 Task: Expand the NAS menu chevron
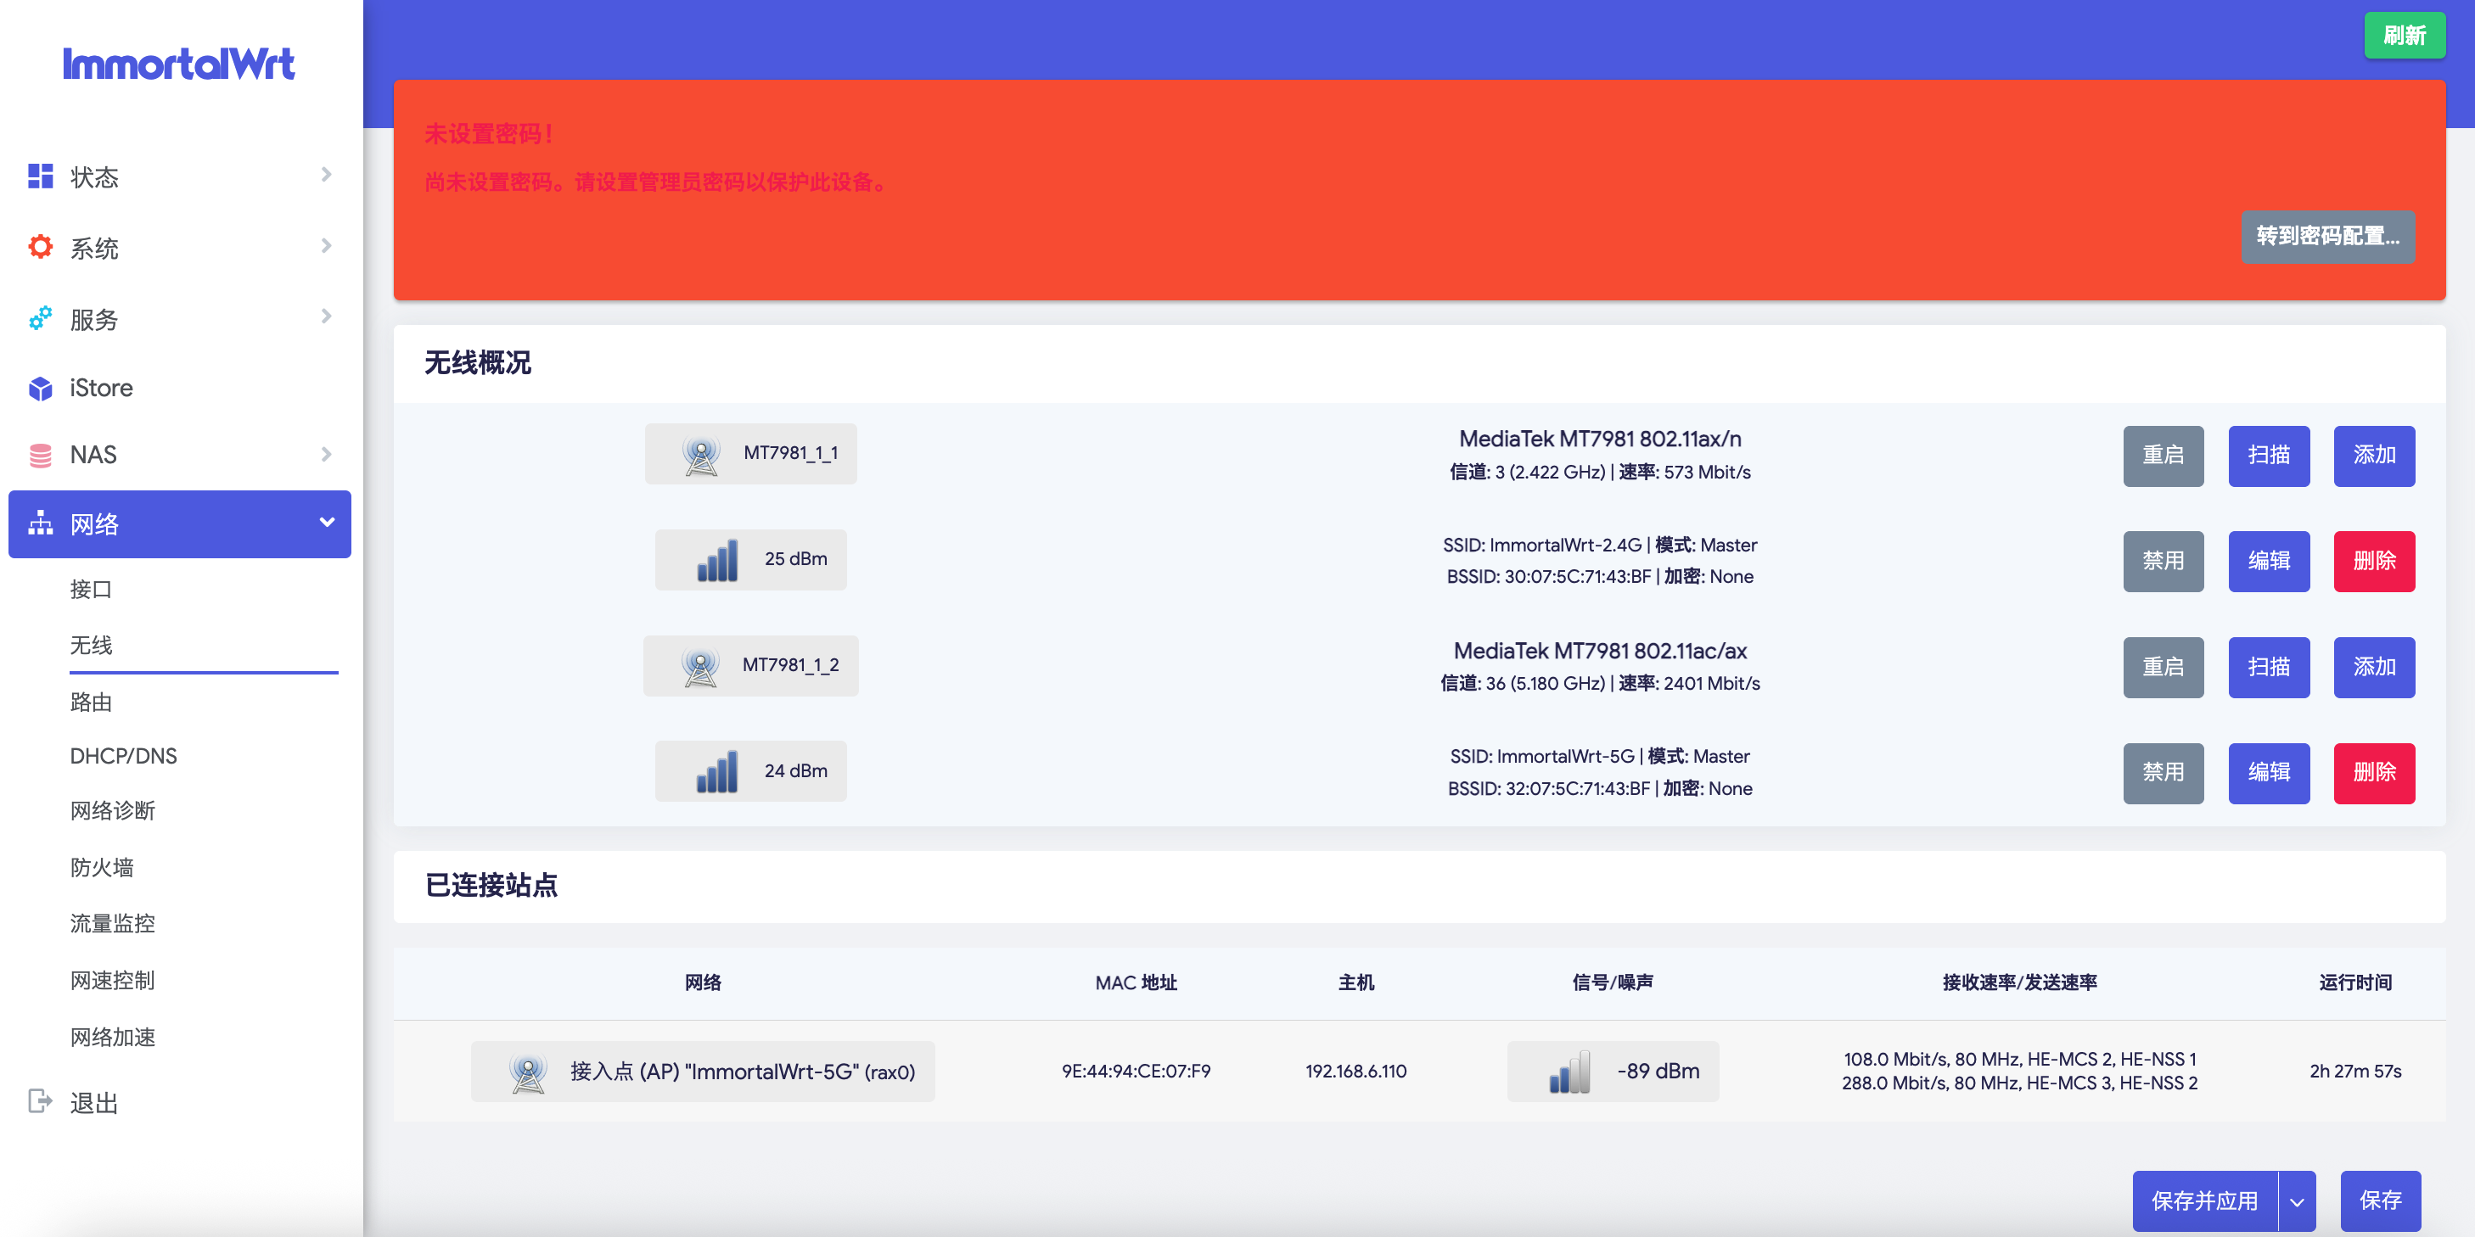(x=327, y=454)
